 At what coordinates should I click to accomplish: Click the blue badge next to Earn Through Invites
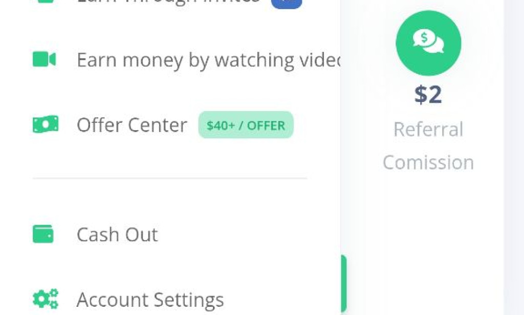286,3
